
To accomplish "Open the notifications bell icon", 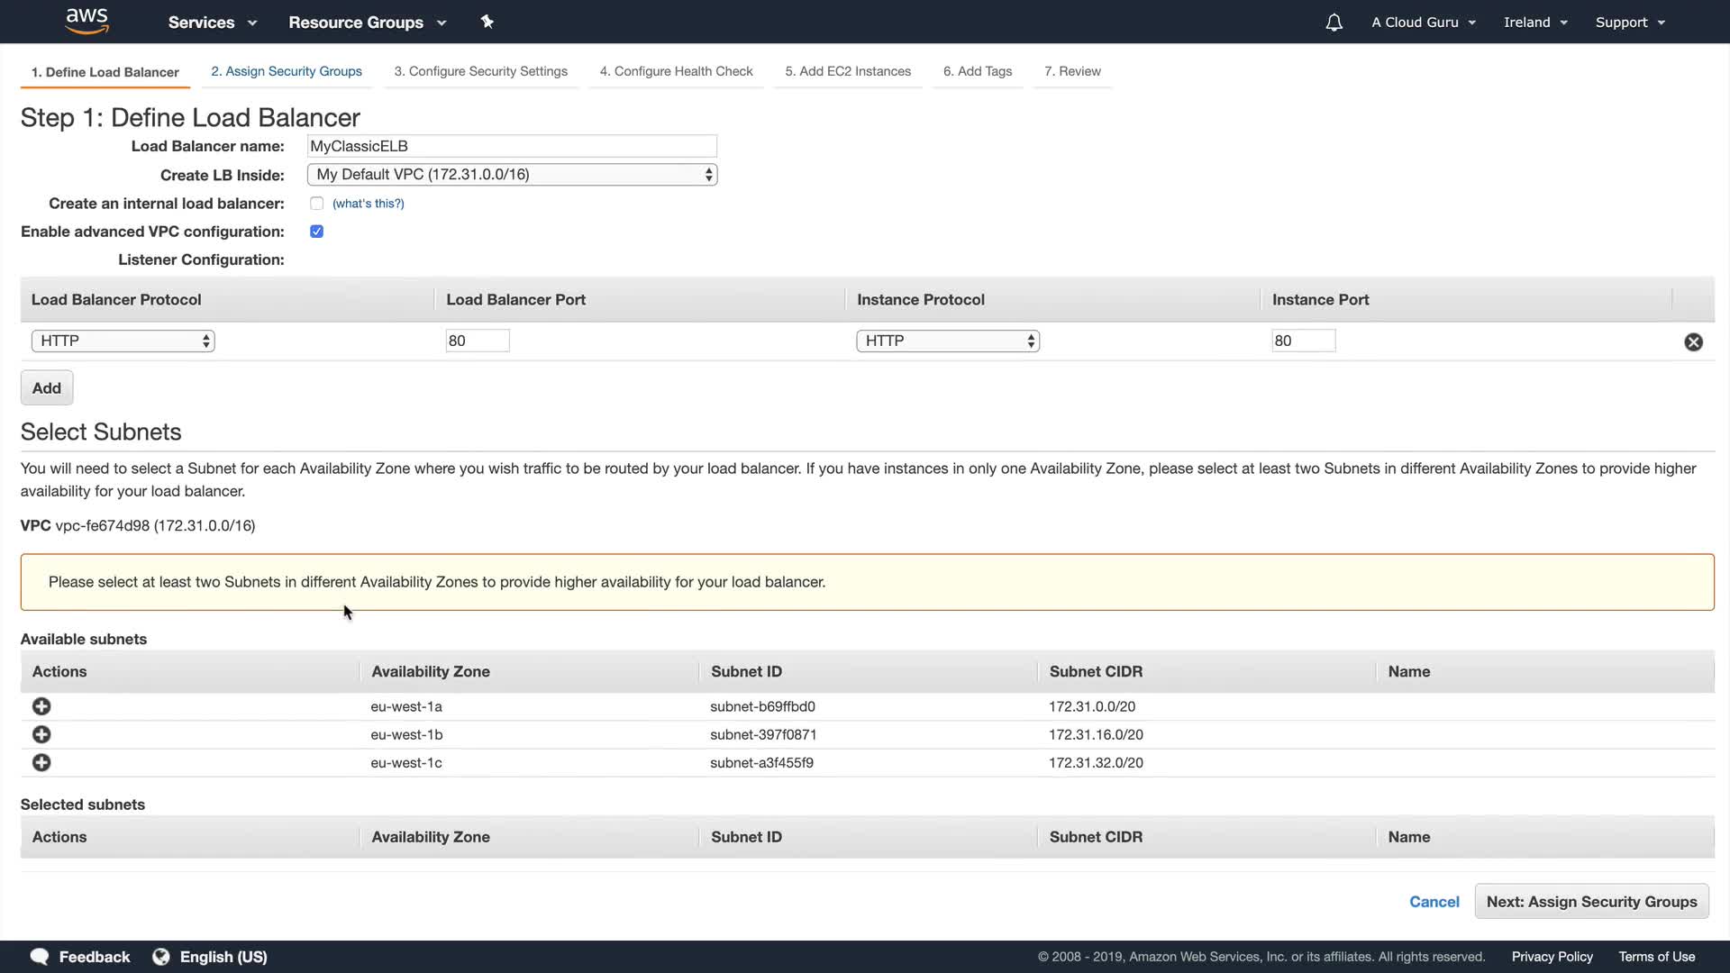I will (x=1334, y=23).
